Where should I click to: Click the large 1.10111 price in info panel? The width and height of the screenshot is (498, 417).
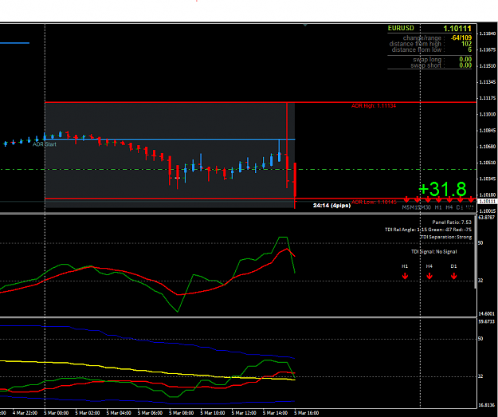point(457,29)
